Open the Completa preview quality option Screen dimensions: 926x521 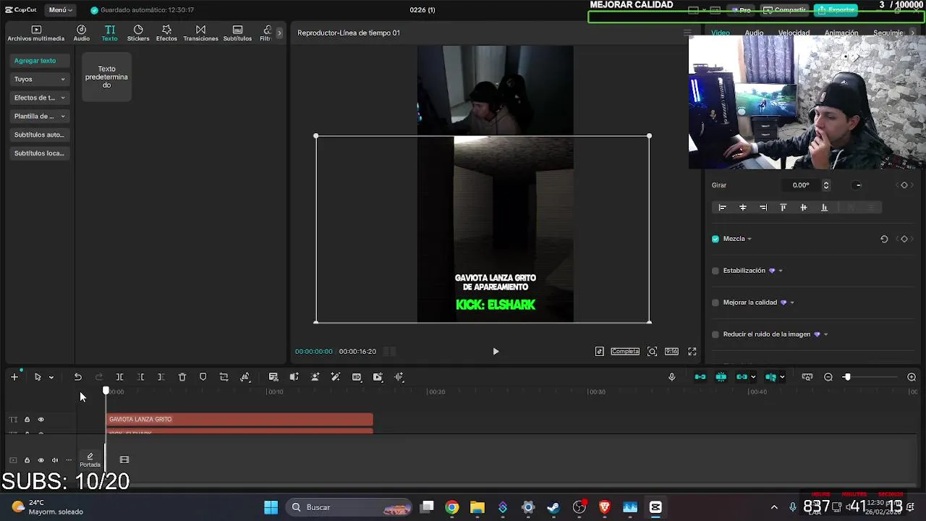625,352
